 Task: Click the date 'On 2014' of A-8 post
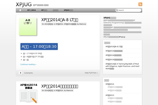pos(47,24)
